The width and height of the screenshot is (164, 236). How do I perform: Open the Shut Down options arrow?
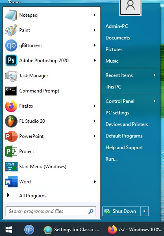click(x=144, y=211)
